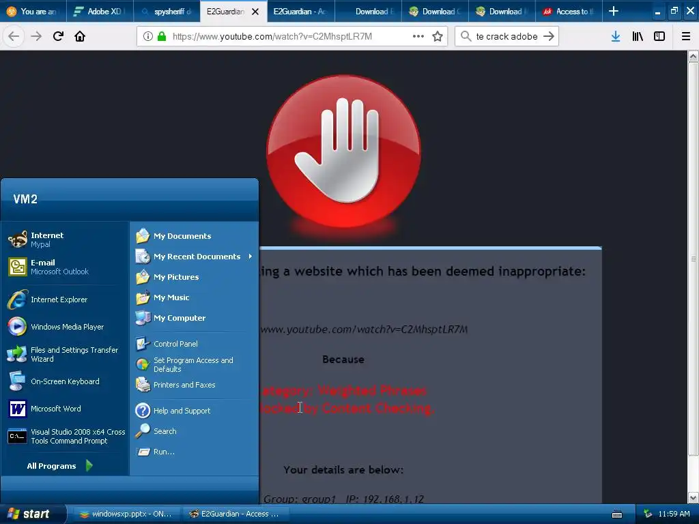Click the keyboard icon in taskbar
Viewport: 699px width, 524px height.
click(617, 514)
